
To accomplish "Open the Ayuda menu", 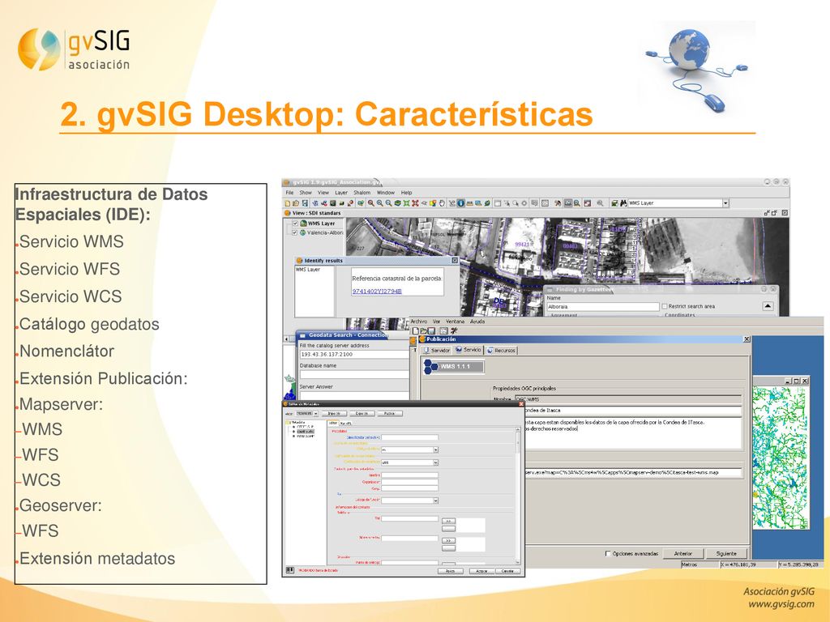I will pos(477,322).
